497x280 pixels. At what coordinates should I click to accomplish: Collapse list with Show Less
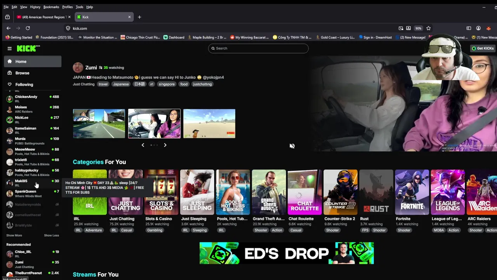click(x=52, y=235)
